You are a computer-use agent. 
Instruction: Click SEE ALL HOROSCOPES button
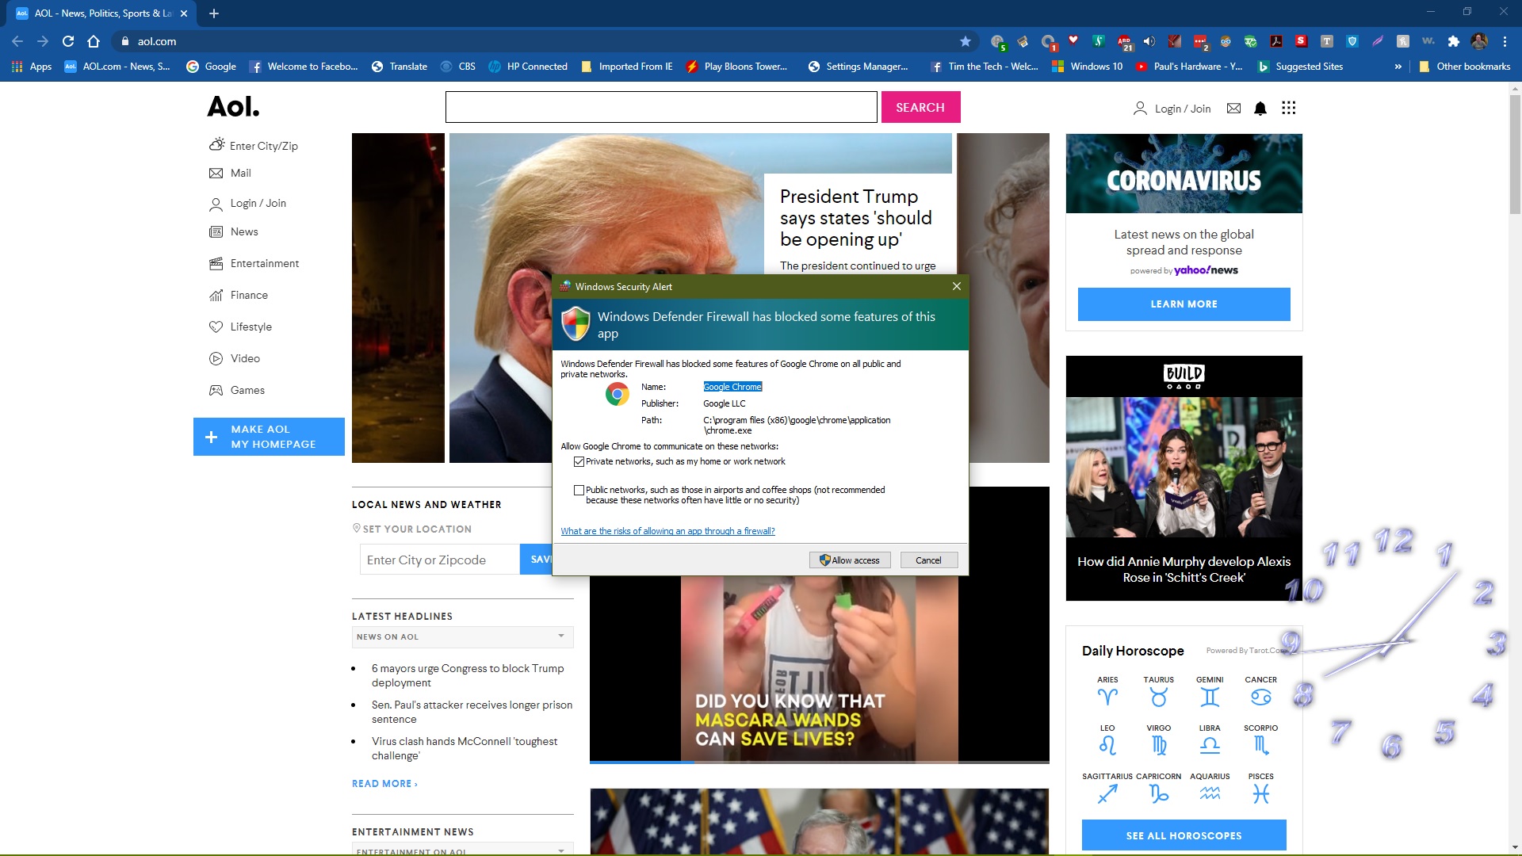coord(1184,835)
